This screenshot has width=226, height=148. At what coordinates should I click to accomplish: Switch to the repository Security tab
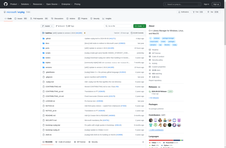pos(95,18)
